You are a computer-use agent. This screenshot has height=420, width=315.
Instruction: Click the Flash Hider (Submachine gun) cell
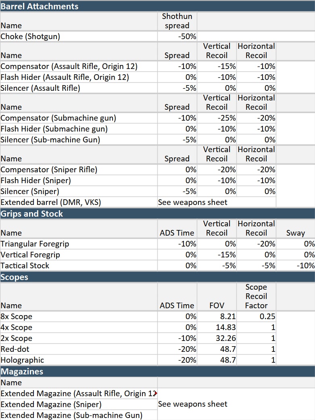[x=54, y=129]
